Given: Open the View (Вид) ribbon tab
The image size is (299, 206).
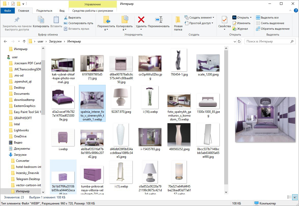Looking at the screenshot, I should pyautogui.click(x=62, y=11).
